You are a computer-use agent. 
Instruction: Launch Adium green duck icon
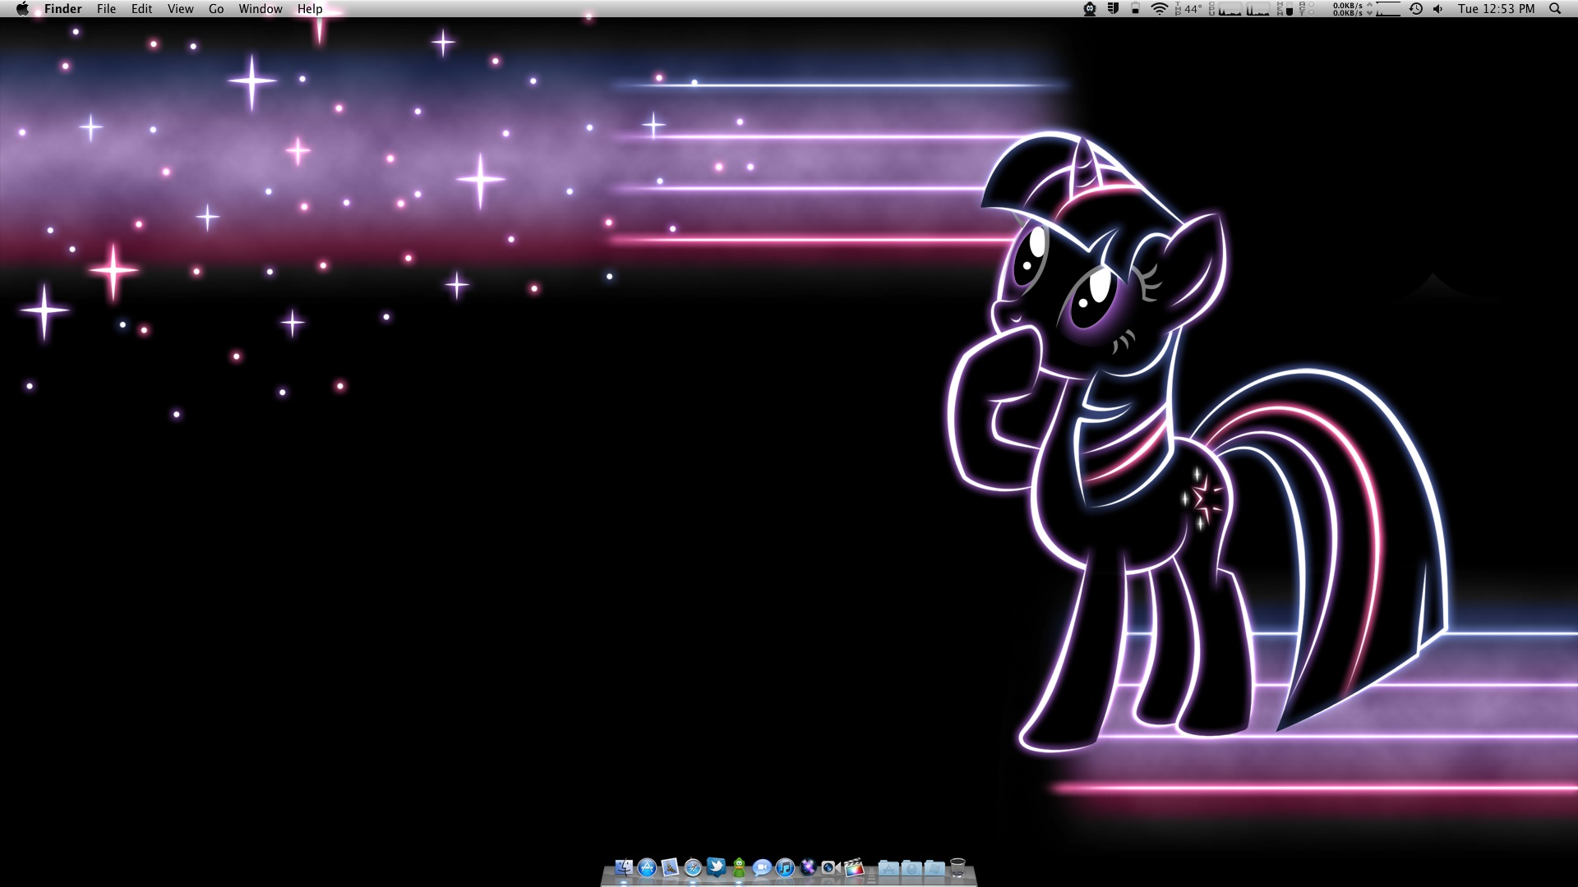(739, 867)
